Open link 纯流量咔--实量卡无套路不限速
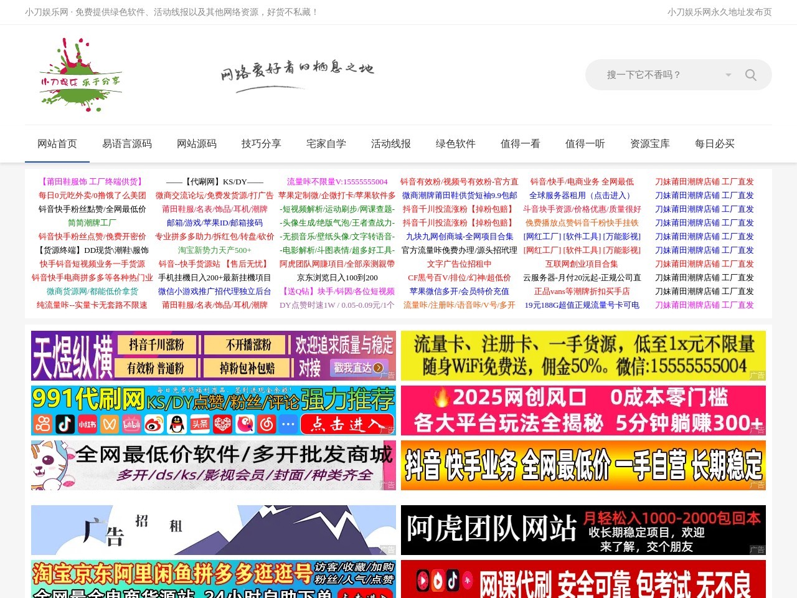797x598 pixels. pyautogui.click(x=92, y=305)
